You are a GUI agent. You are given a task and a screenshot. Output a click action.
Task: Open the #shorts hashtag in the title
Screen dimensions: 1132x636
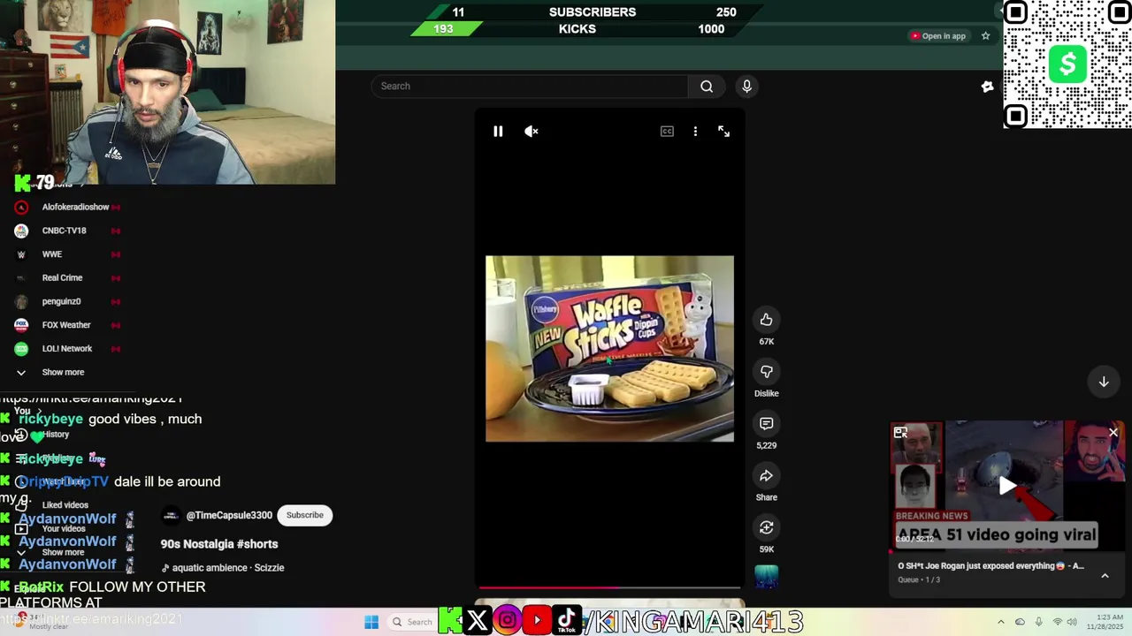tap(257, 544)
